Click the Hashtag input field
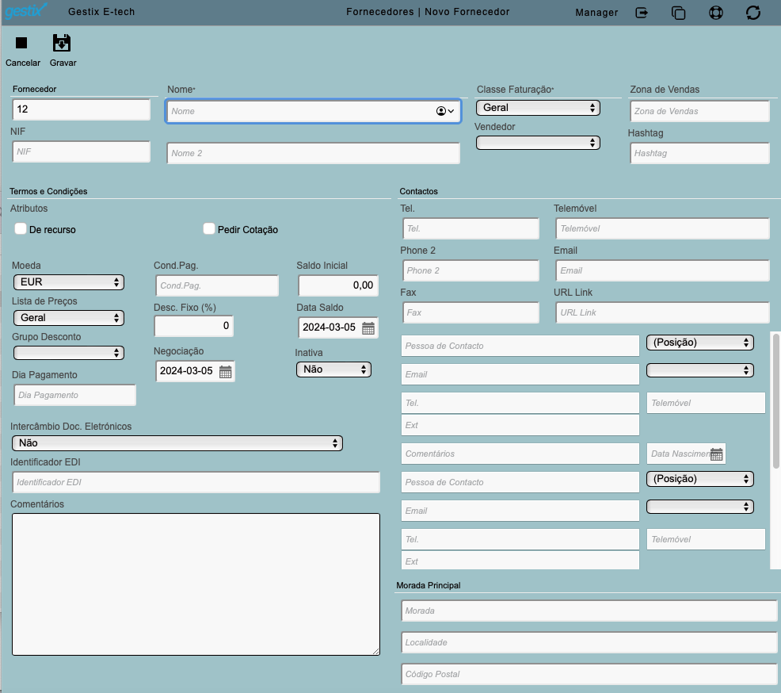Viewport: 781px width, 693px height. 700,154
